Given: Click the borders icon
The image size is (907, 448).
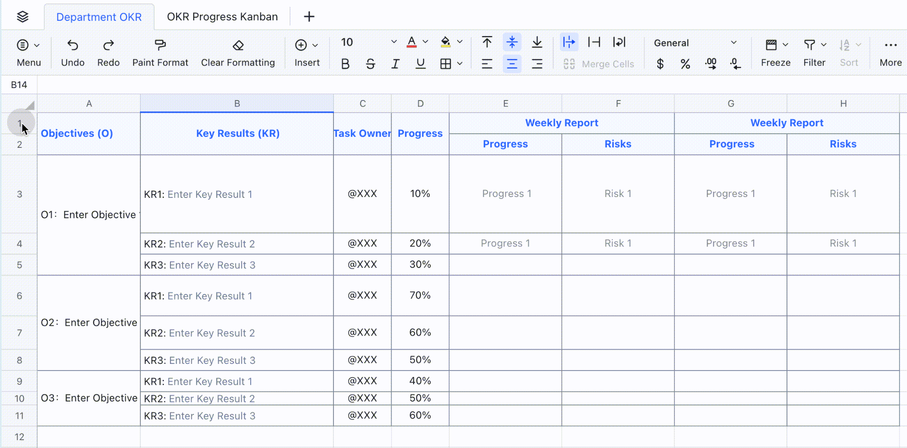Looking at the screenshot, I should (x=446, y=64).
